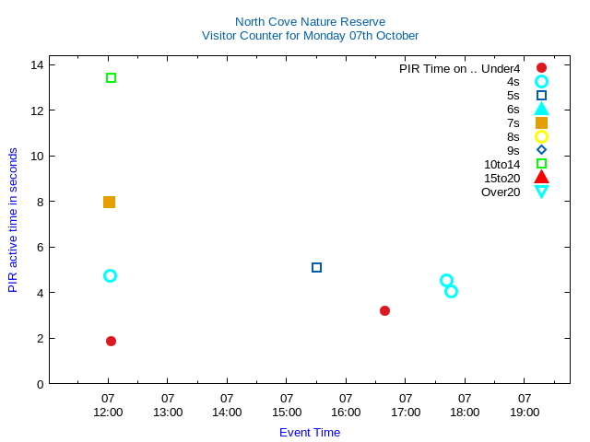The image size is (590, 442).
Task: Click the cyan circle data point above 12:00
Action: pyautogui.click(x=110, y=275)
